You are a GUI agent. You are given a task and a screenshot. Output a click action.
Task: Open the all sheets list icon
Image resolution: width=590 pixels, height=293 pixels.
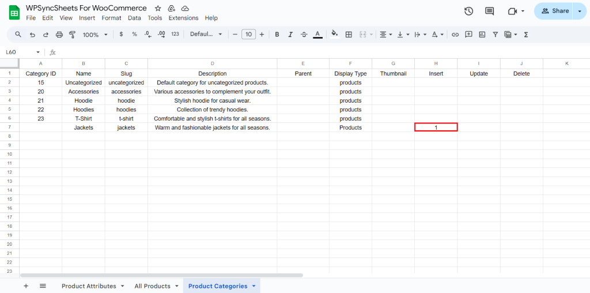tap(43, 286)
